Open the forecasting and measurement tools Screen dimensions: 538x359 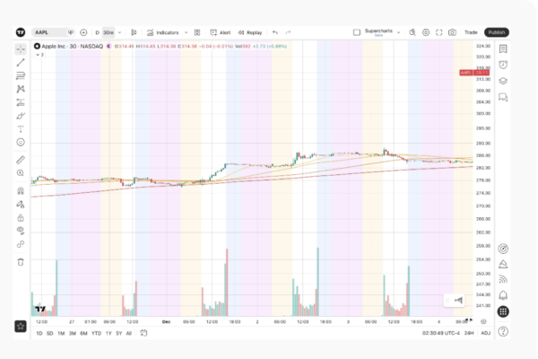21,102
